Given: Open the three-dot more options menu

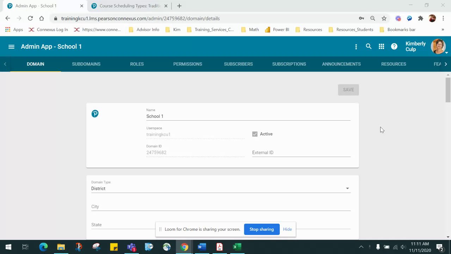Looking at the screenshot, I should coord(356,47).
